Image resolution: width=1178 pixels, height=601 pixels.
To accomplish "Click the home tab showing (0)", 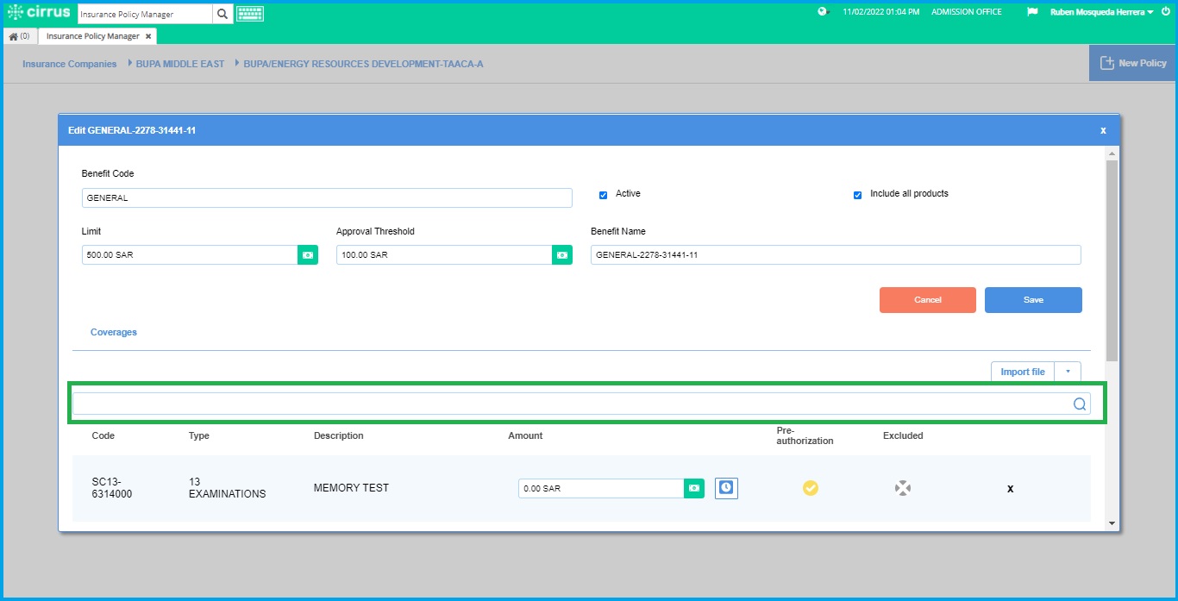I will tap(19, 36).
